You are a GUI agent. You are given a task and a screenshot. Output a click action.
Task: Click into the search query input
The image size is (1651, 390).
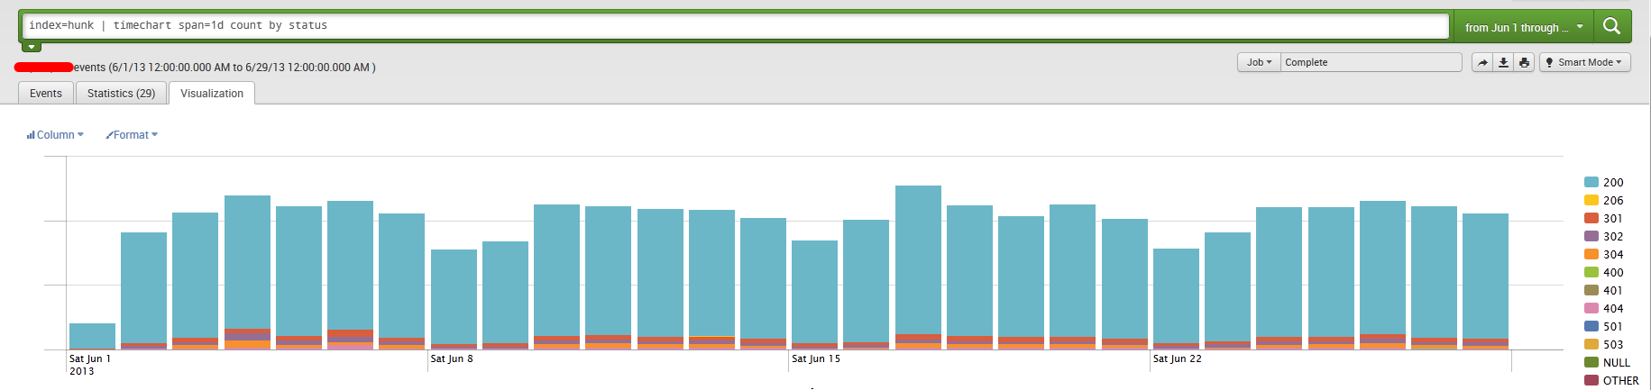click(735, 26)
